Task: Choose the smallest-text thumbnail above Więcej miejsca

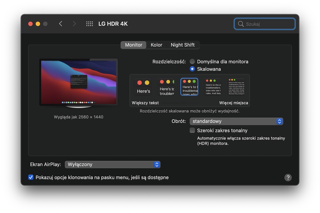Action: point(236,87)
